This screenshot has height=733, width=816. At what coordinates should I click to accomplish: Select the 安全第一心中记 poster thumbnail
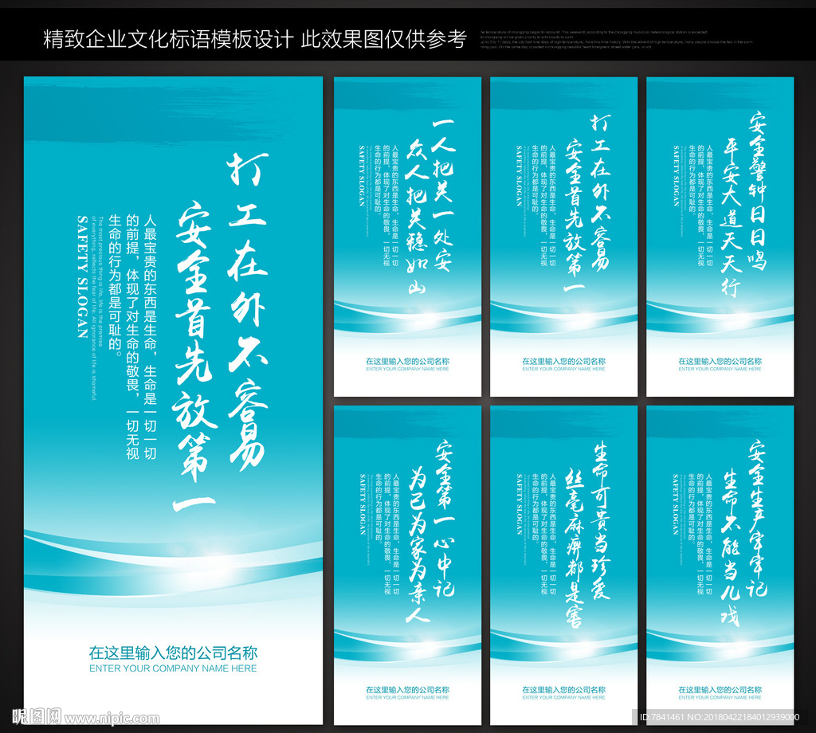(407, 566)
